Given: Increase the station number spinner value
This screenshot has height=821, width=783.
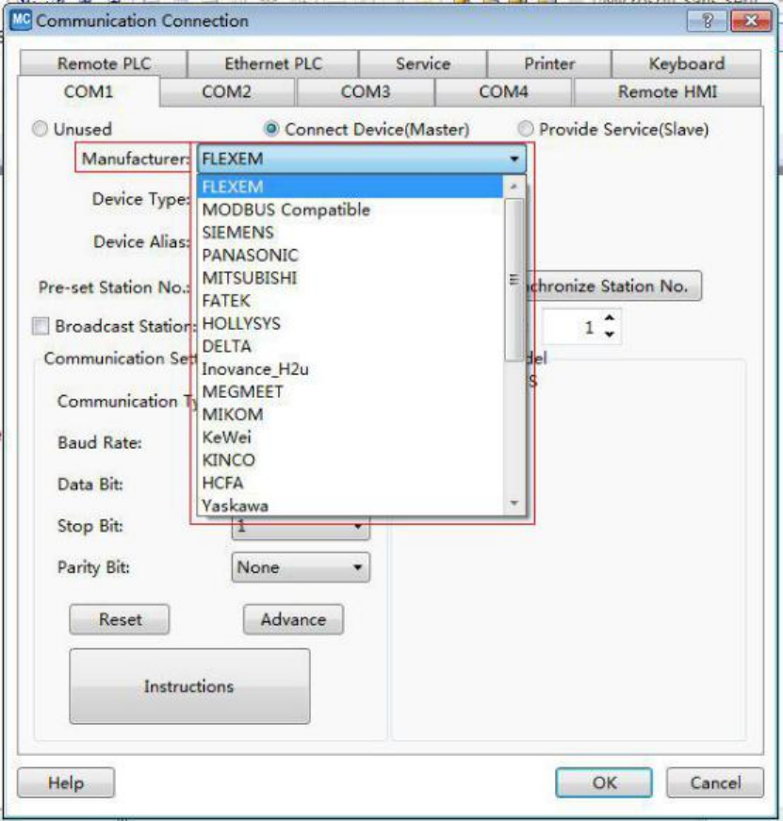Looking at the screenshot, I should pos(610,319).
